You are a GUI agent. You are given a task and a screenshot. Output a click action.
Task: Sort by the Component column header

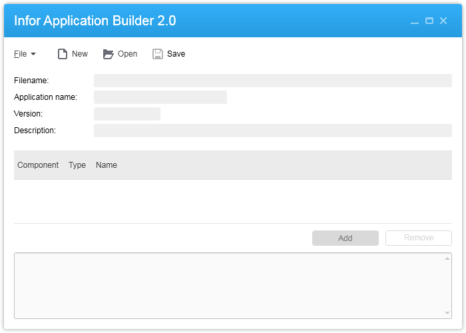pyautogui.click(x=38, y=165)
